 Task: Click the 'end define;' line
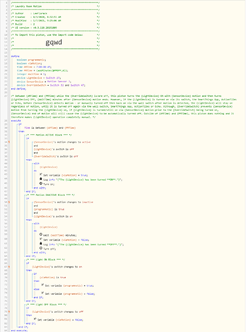[19, 89]
